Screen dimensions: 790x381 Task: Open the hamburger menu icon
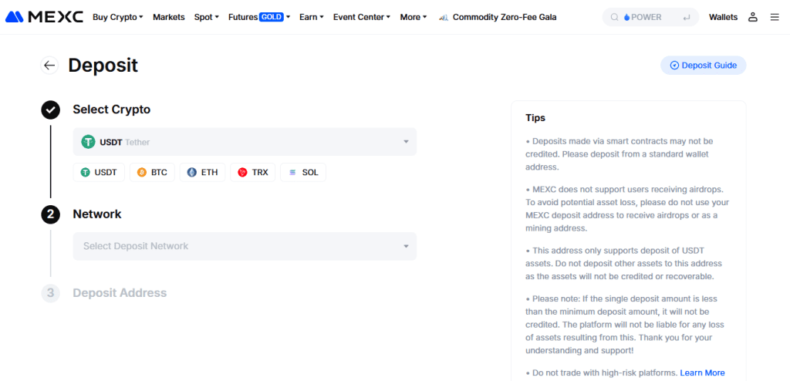[775, 17]
